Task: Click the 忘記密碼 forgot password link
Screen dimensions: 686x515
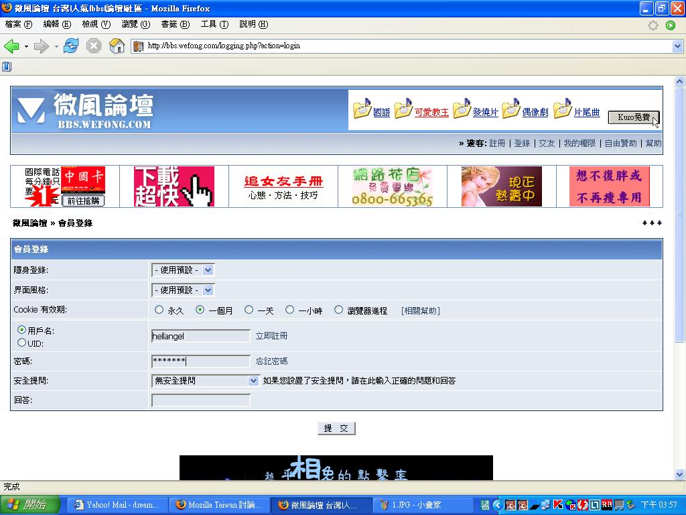Action: 271,361
